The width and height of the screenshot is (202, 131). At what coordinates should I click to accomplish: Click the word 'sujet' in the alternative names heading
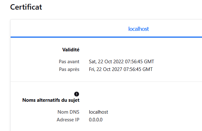pyautogui.click(x=74, y=100)
